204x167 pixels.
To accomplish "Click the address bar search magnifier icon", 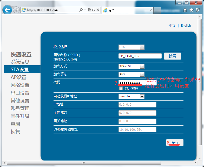I will 81,10.
